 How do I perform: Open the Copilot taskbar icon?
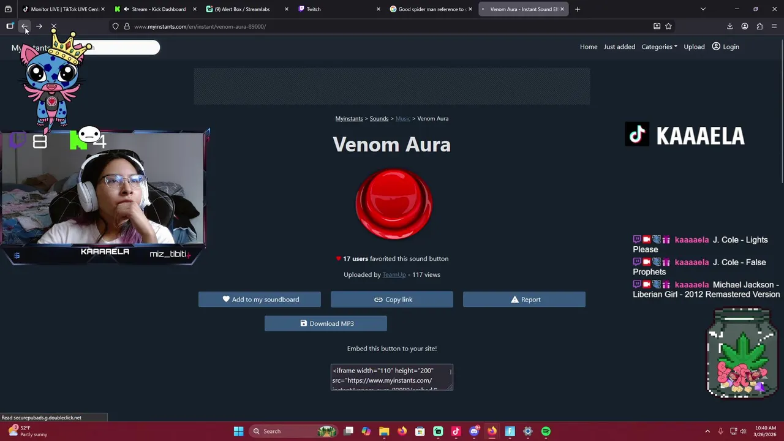tap(366, 431)
